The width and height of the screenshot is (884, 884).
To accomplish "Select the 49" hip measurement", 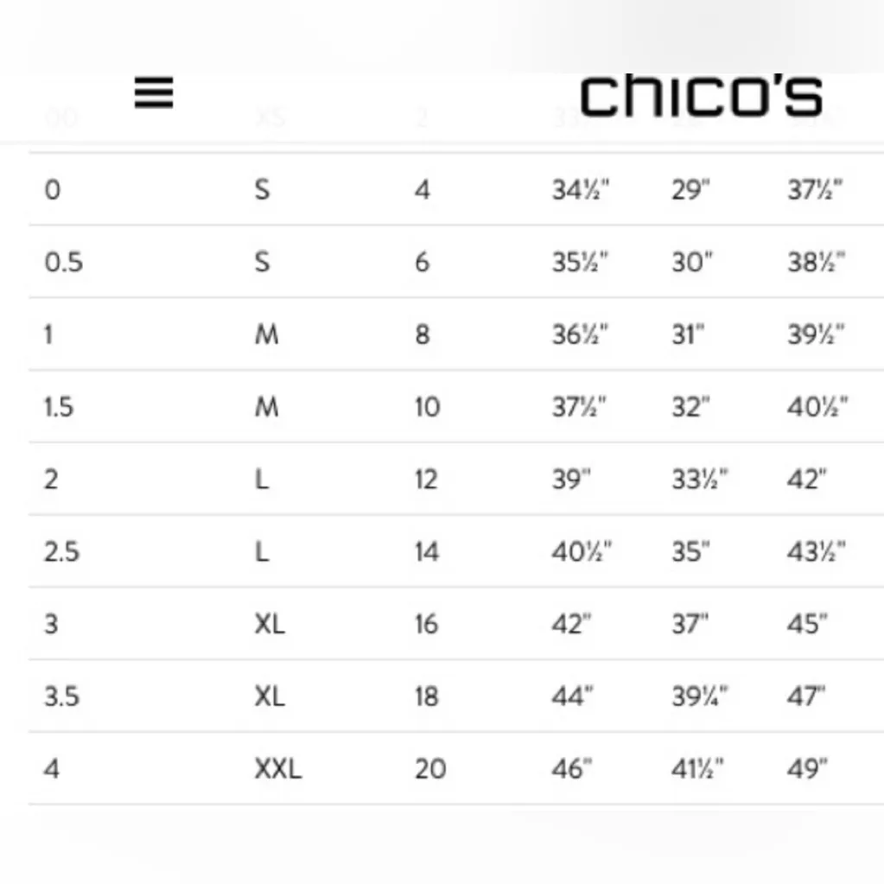I will 807,768.
